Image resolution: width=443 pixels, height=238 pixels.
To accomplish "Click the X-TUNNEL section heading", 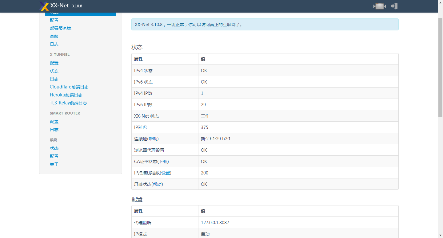I will click(60, 55).
